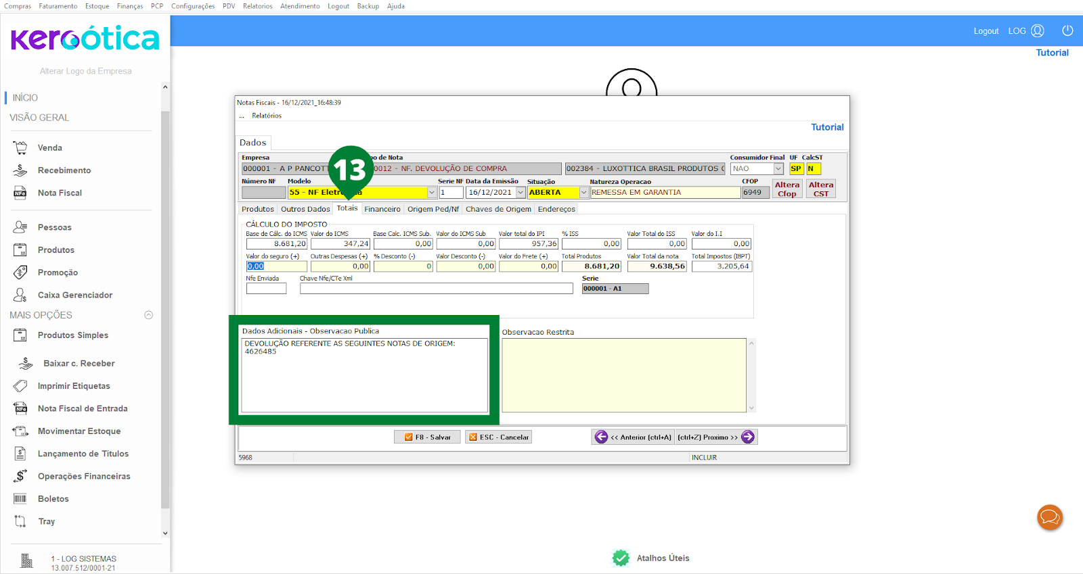Screen dimensions: 1083x574
Task: Open the Modelo NF Eletronica dropdown
Action: pos(432,193)
